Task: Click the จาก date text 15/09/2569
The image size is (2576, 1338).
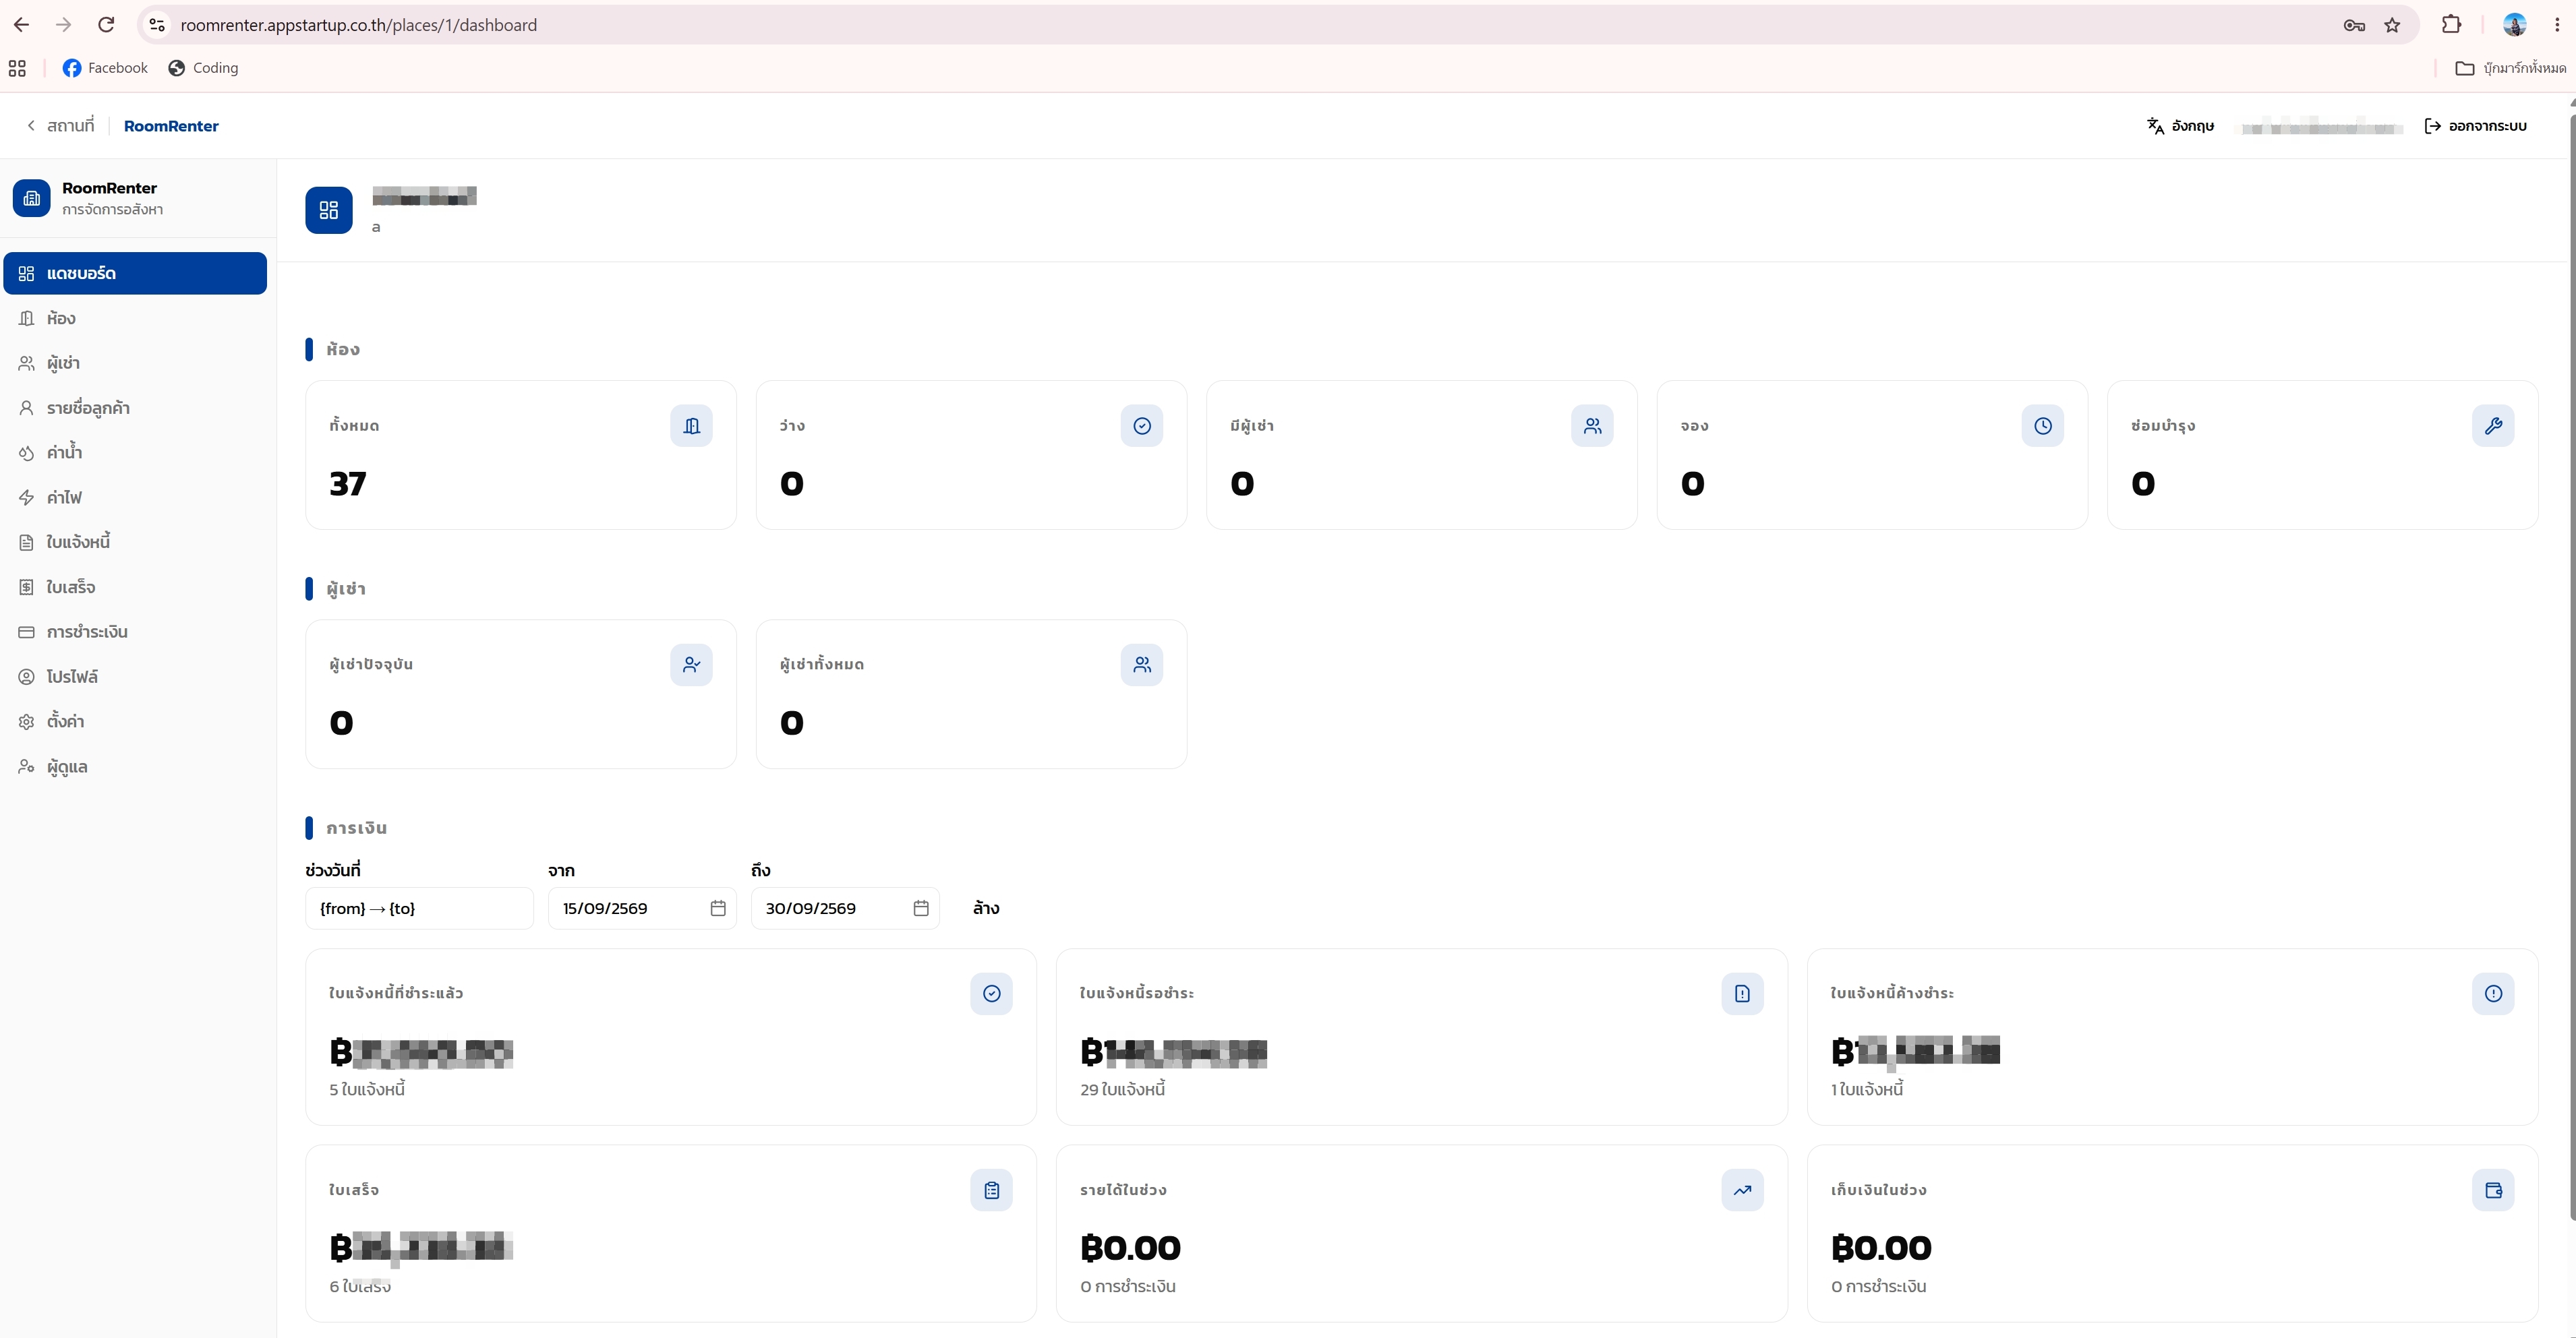Action: point(605,909)
